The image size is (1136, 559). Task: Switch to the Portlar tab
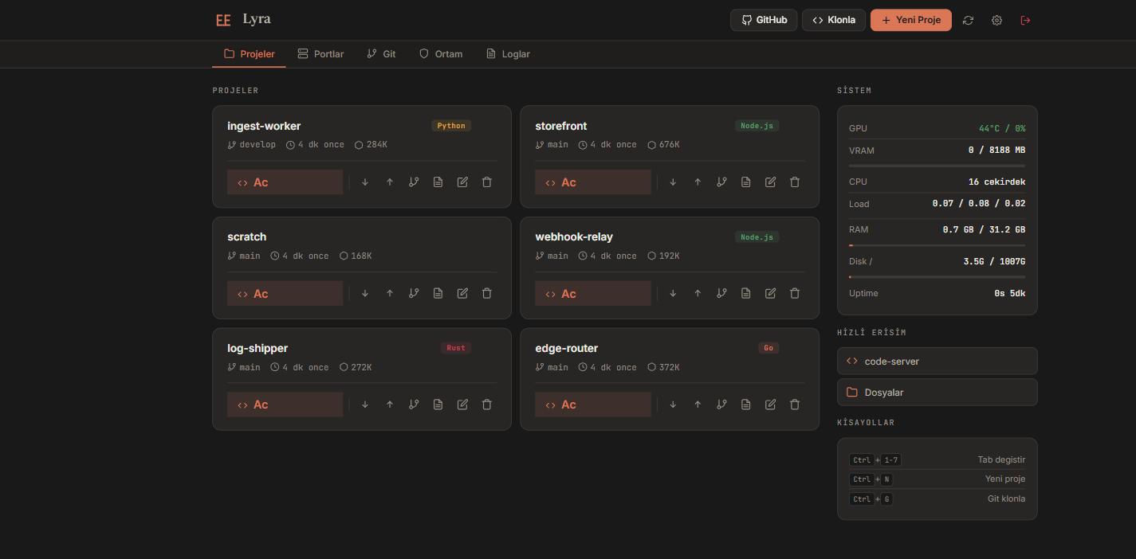point(320,54)
